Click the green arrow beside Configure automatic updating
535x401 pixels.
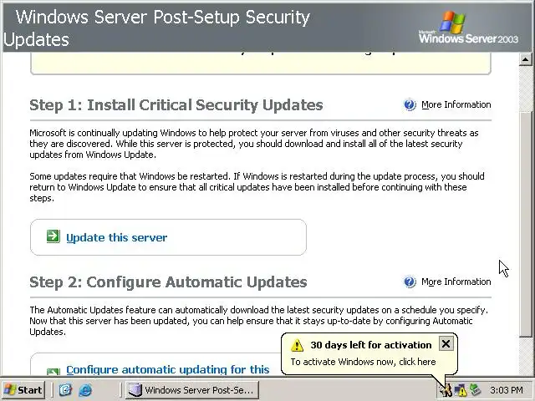click(53, 370)
